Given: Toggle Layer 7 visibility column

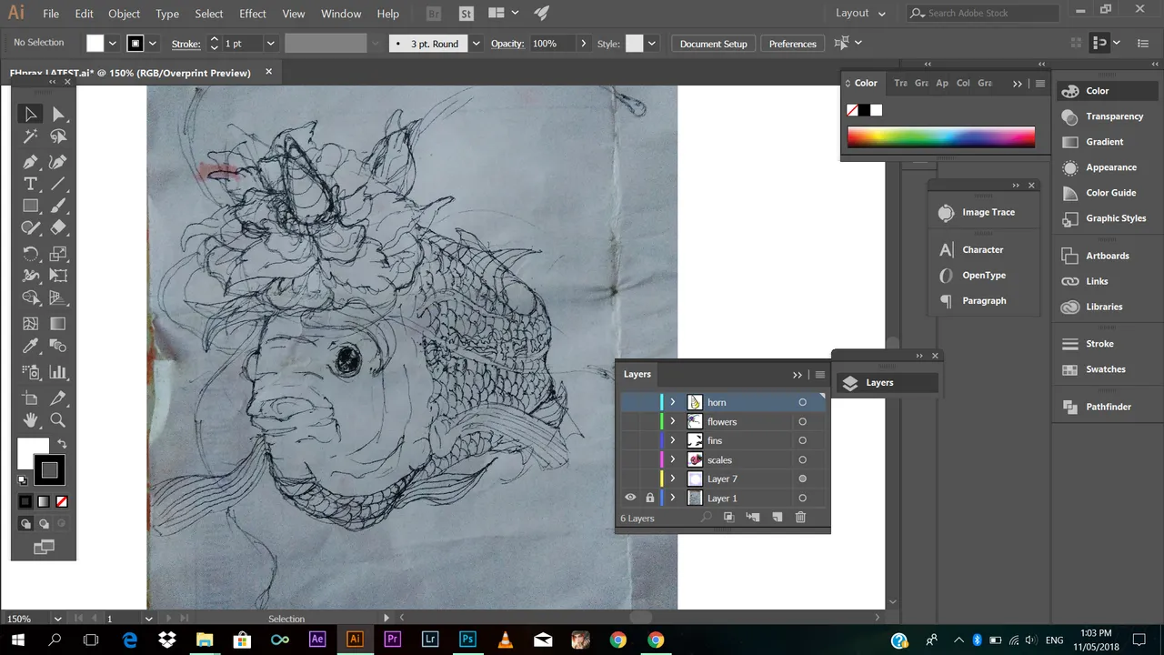Looking at the screenshot, I should pos(629,479).
